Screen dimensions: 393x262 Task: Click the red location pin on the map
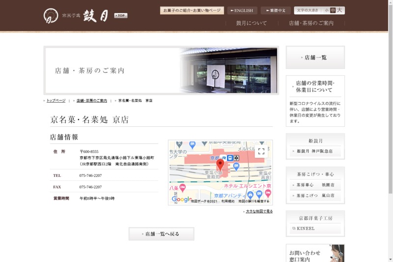point(221,165)
